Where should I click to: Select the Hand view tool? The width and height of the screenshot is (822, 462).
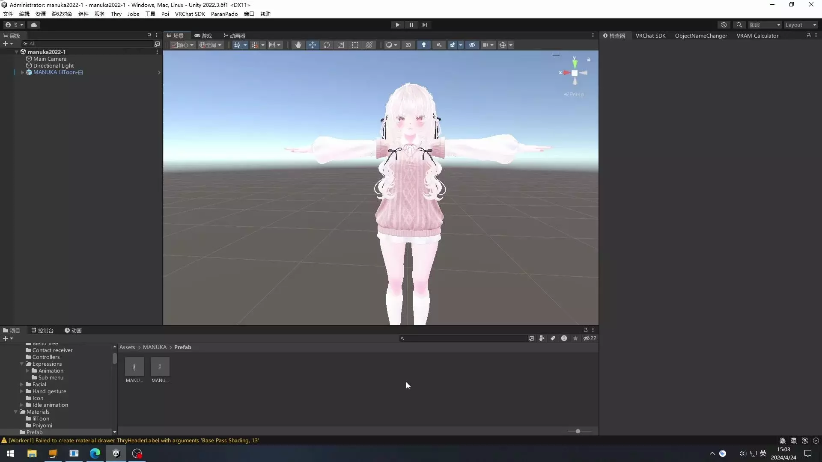[x=298, y=45]
